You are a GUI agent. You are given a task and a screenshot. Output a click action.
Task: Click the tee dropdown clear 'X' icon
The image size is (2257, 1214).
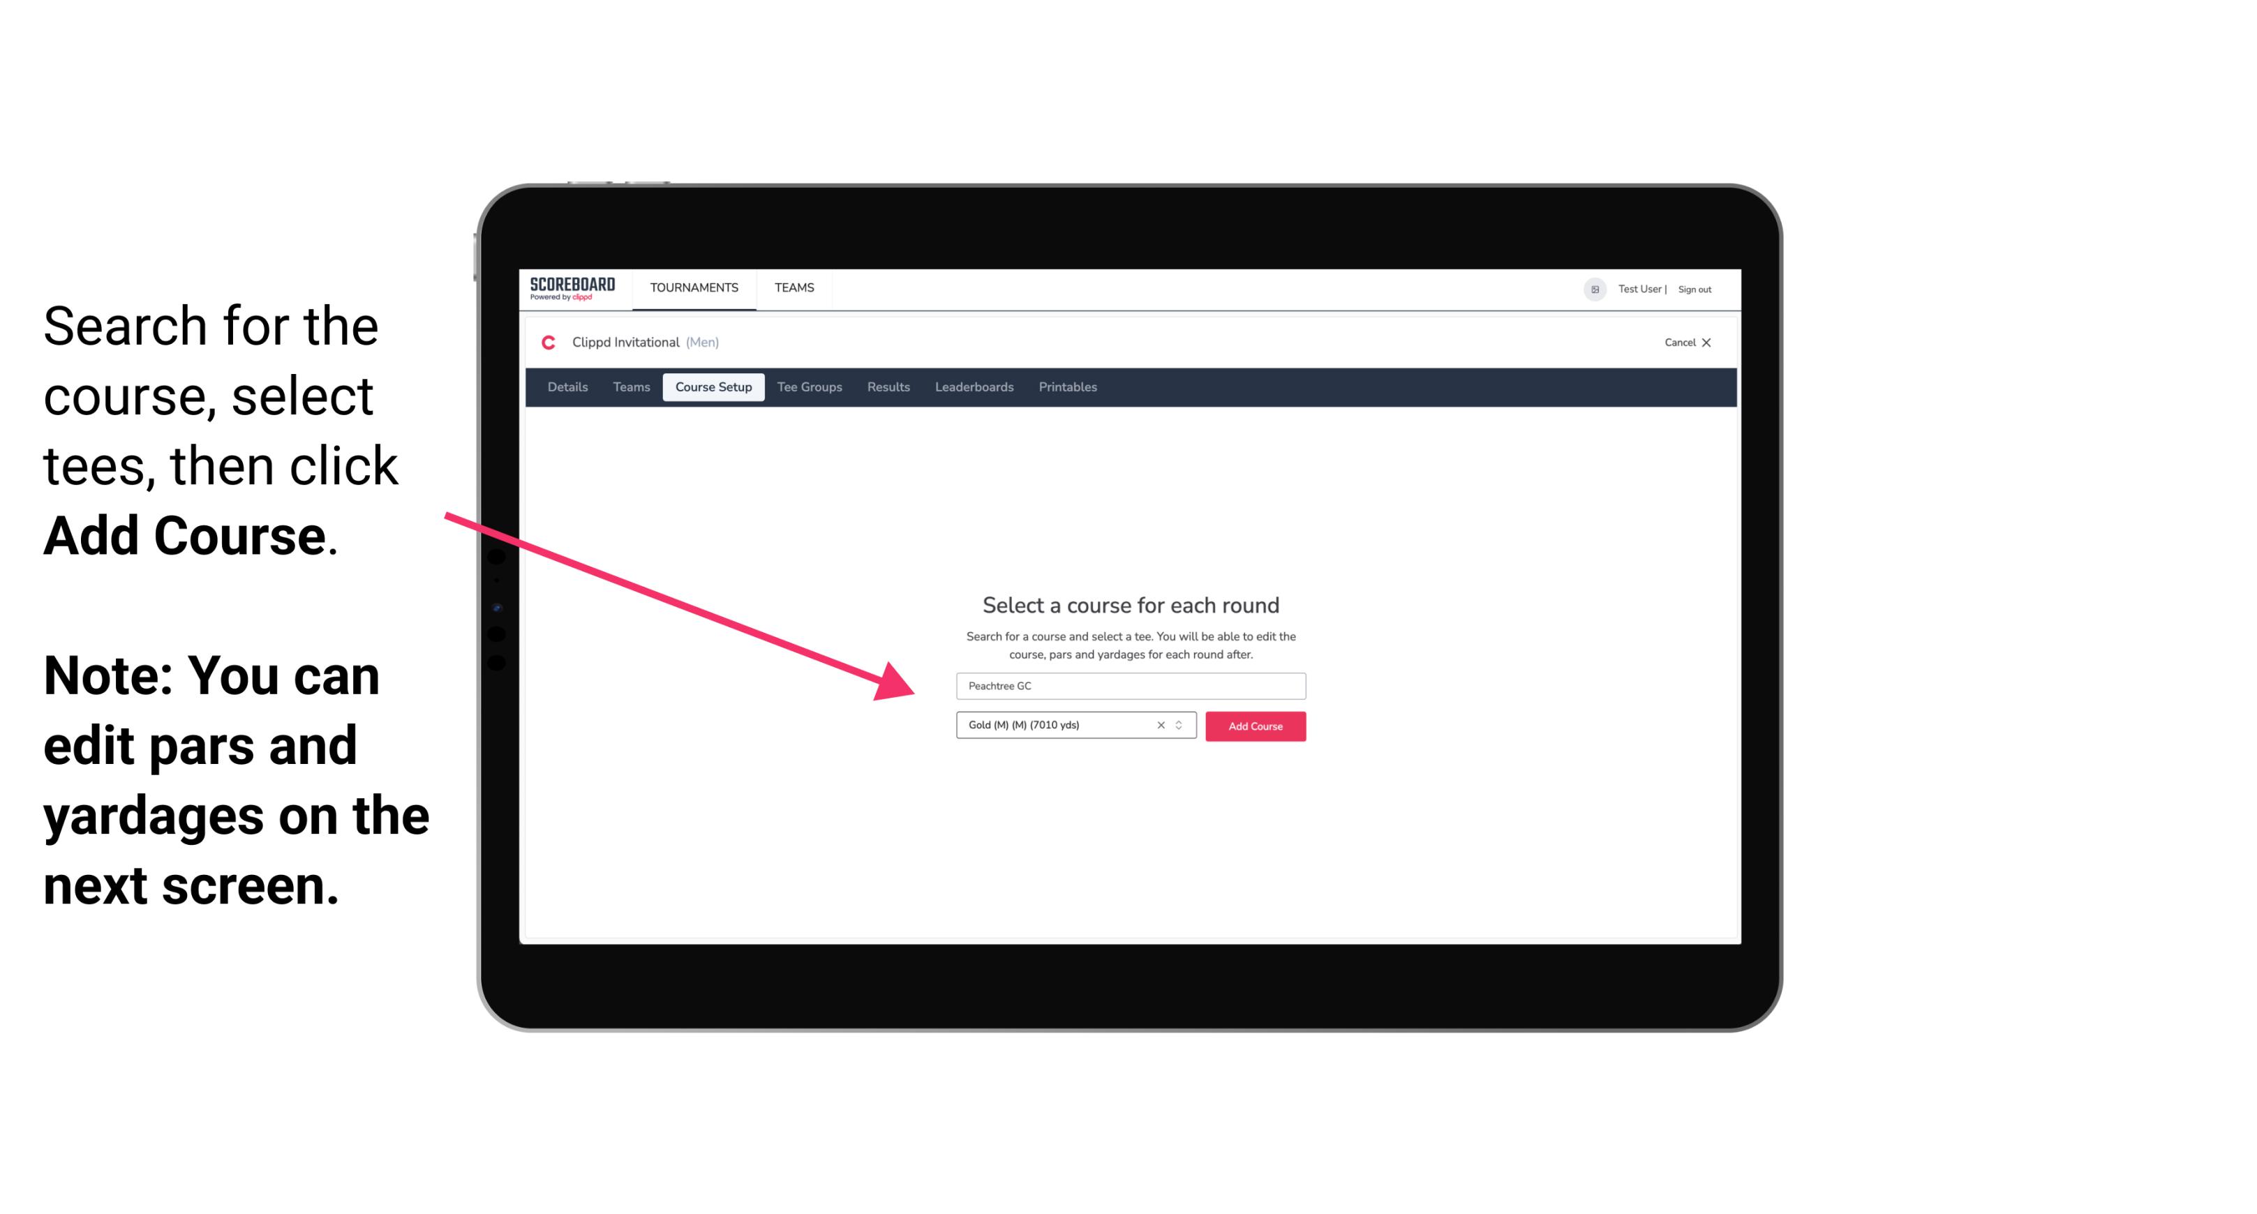(1159, 726)
